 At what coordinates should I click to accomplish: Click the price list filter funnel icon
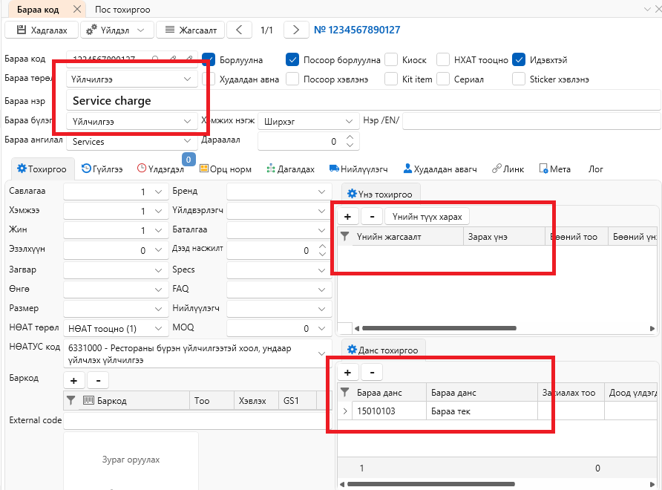pyautogui.click(x=344, y=237)
